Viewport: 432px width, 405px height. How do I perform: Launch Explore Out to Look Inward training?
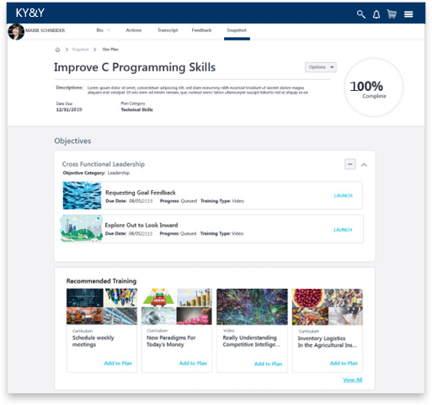343,230
